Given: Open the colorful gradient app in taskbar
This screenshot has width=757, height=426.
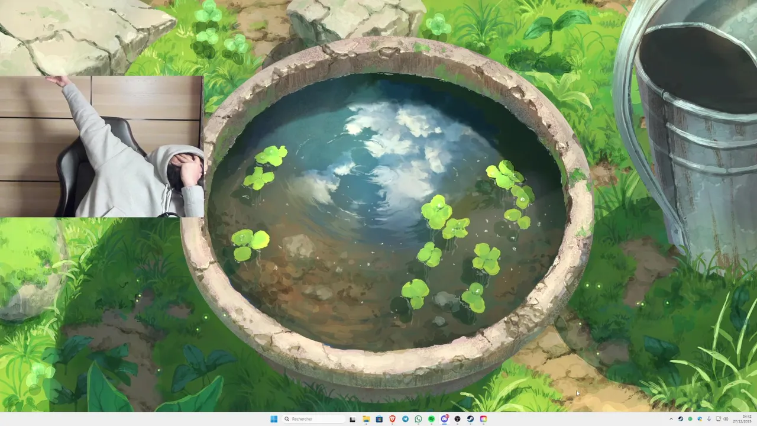Looking at the screenshot, I should [483, 419].
